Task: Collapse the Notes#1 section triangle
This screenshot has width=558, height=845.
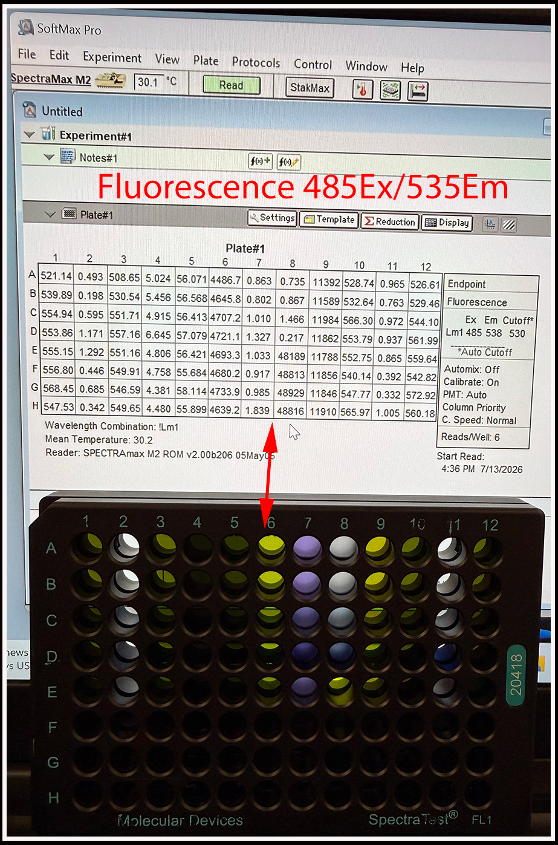Action: click(x=50, y=157)
